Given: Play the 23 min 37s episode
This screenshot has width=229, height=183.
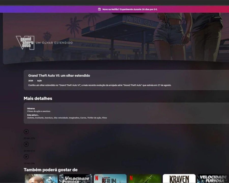Looking at the screenshot, I should pos(26,132).
